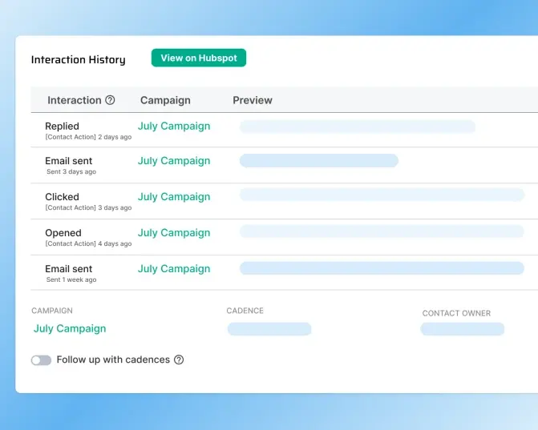This screenshot has height=430, width=538.
Task: Open July Campaign link in the Opened row
Action: pyautogui.click(x=174, y=233)
